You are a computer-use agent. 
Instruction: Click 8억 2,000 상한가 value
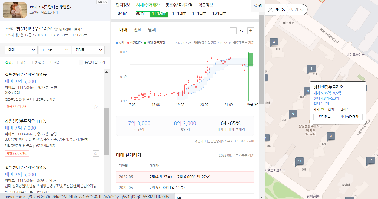(185, 123)
